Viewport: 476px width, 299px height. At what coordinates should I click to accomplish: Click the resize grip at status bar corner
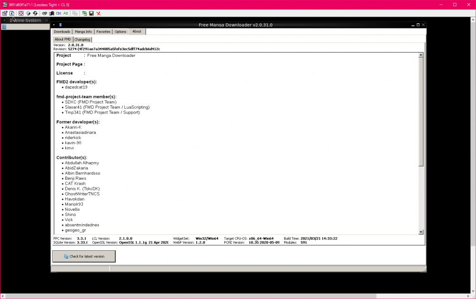coord(424,269)
